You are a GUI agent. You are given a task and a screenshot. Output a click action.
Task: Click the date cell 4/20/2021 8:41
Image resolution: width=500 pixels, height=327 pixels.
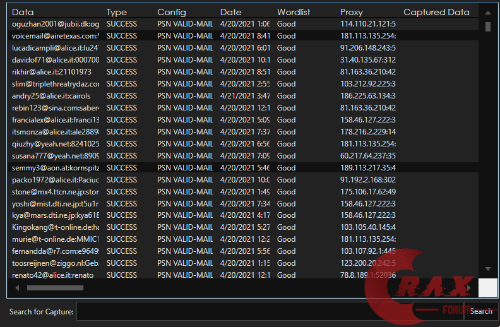pyautogui.click(x=245, y=36)
